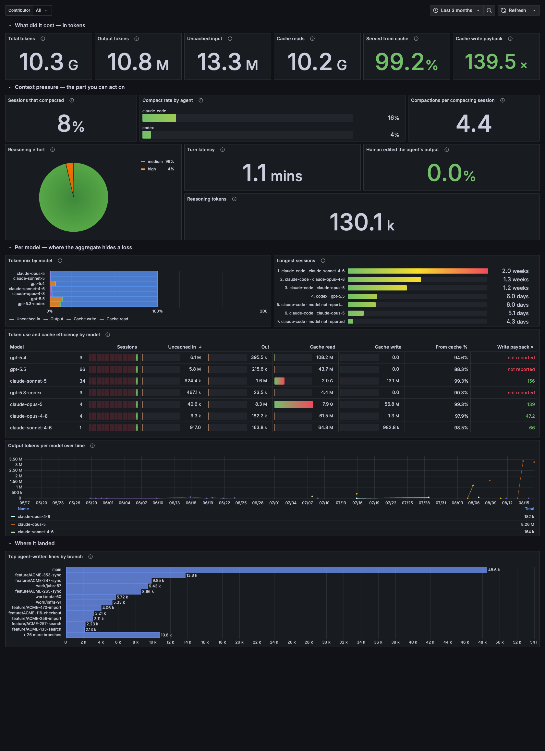This screenshot has height=751, width=545.
Task: Sort table by Sessions column header
Action: coord(127,347)
